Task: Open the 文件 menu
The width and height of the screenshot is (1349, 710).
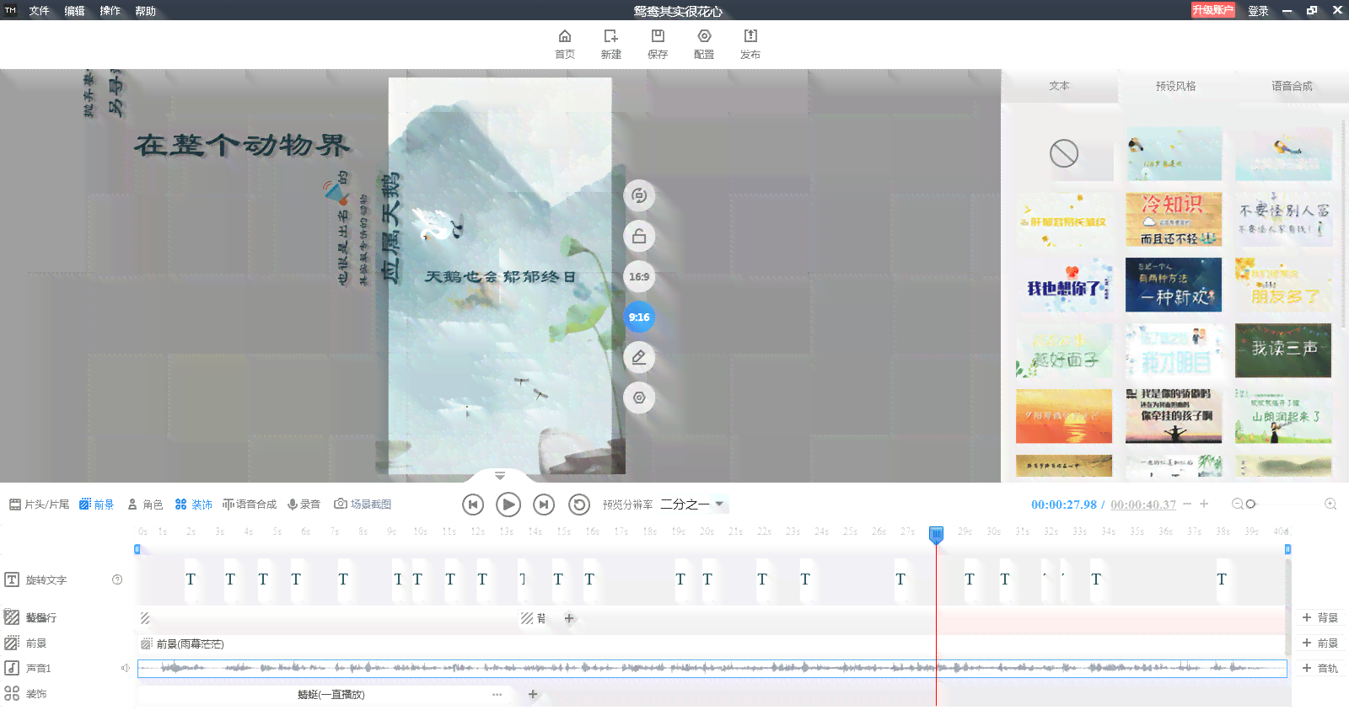Action: pyautogui.click(x=39, y=11)
